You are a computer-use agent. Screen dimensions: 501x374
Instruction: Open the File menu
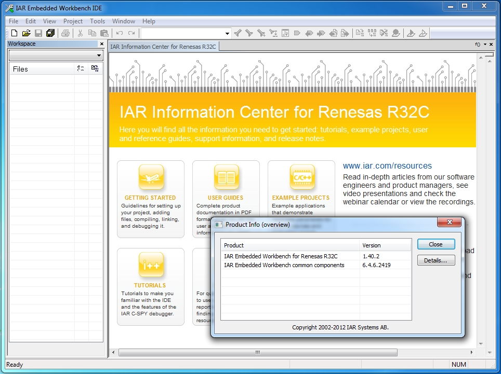(14, 21)
